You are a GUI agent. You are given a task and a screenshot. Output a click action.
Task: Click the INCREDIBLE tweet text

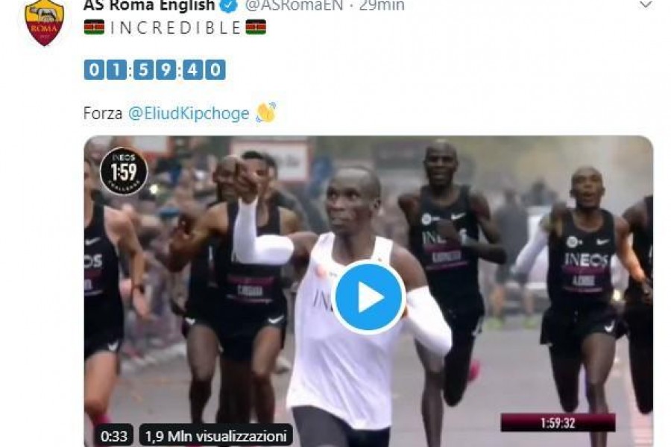coord(175,28)
